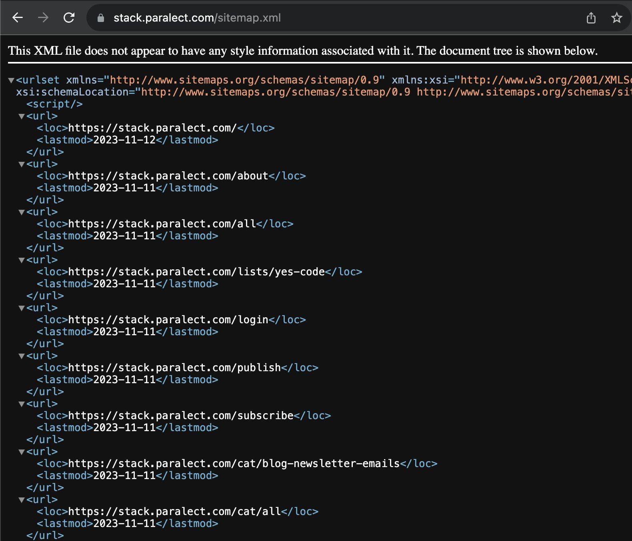Focus the address bar URL text
Screen dimensions: 632x541
pyautogui.click(x=197, y=18)
